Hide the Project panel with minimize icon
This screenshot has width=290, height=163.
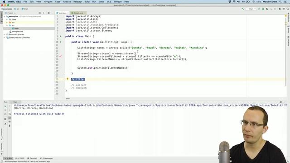[53, 13]
